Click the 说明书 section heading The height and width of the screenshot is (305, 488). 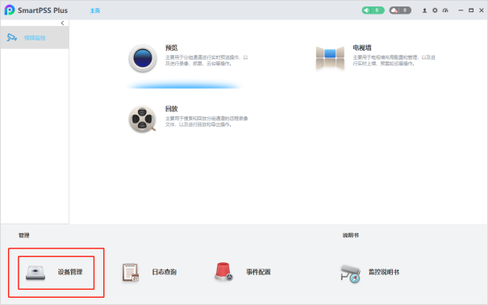pos(351,236)
